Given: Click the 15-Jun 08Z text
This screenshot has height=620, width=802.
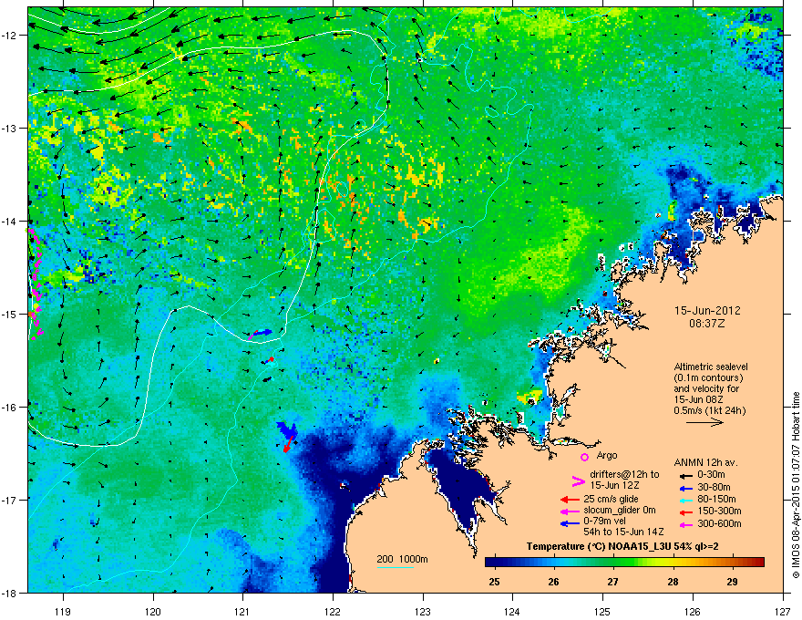Looking at the screenshot, I should click(x=699, y=399).
